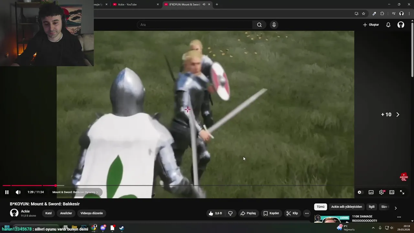Turn on subtitles with the captions icon
The width and height of the screenshot is (414, 233).
371,192
